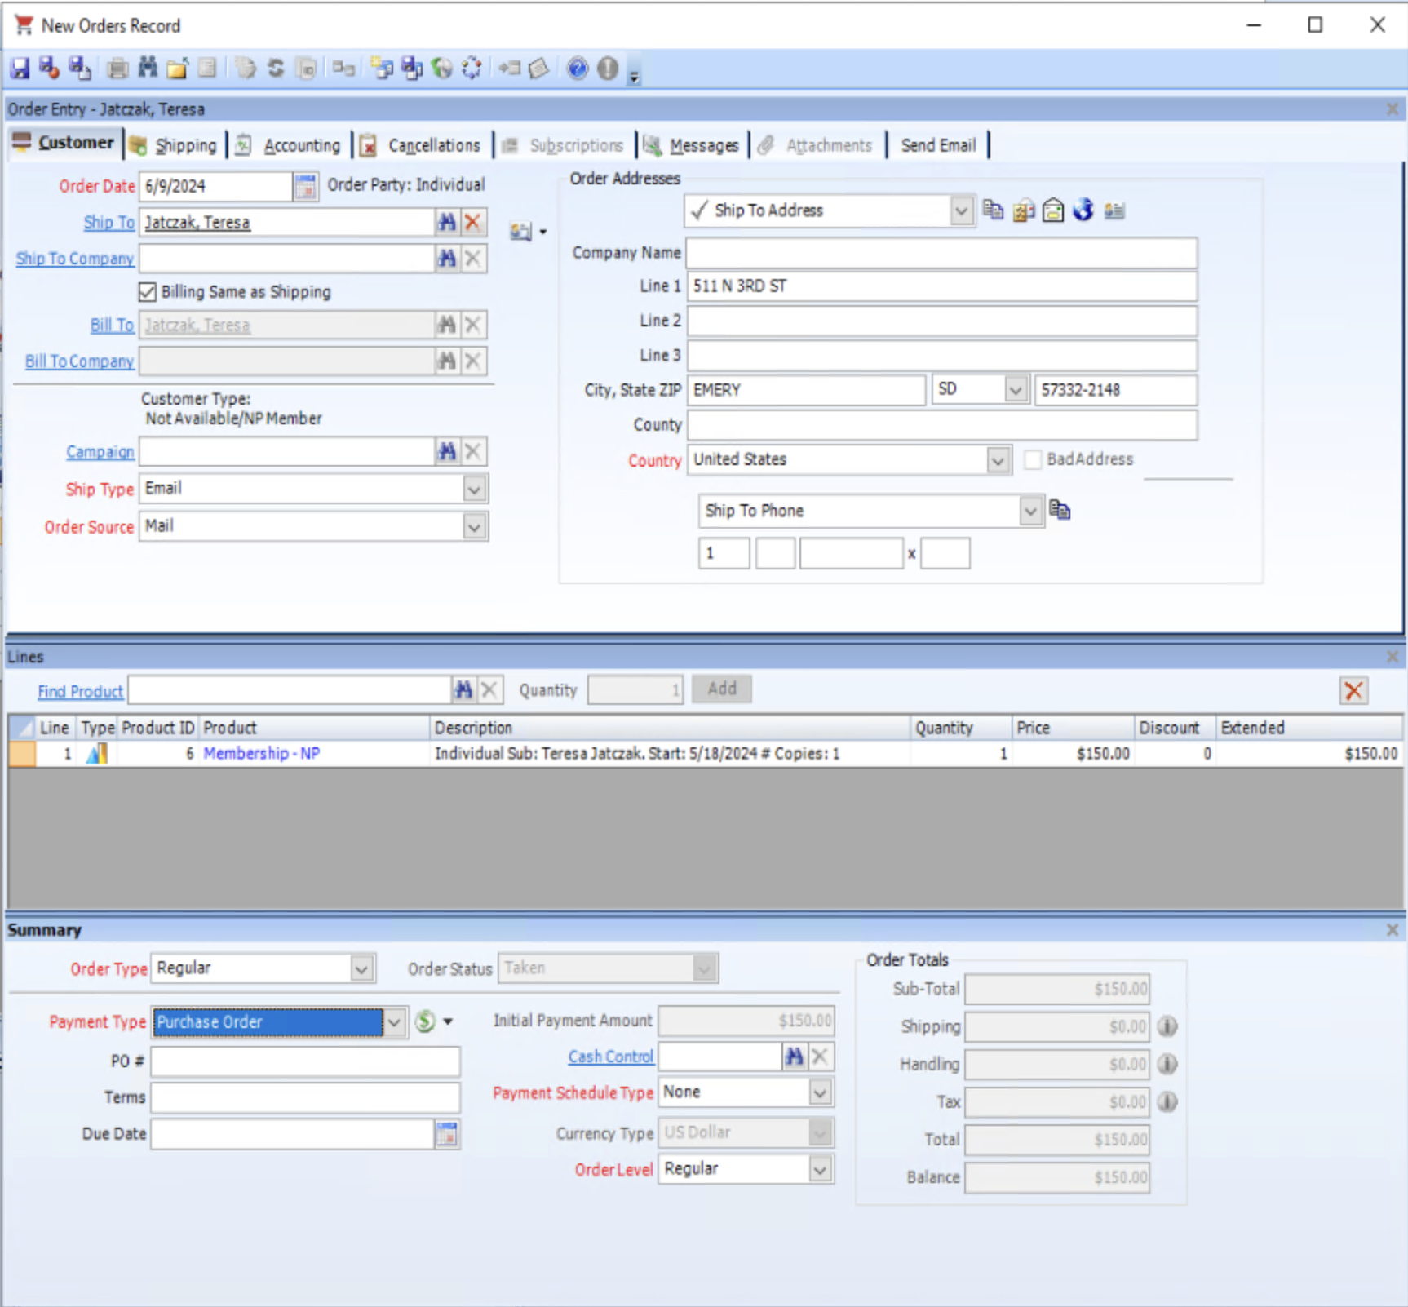
Task: Click the PO # input field
Action: click(x=305, y=1061)
